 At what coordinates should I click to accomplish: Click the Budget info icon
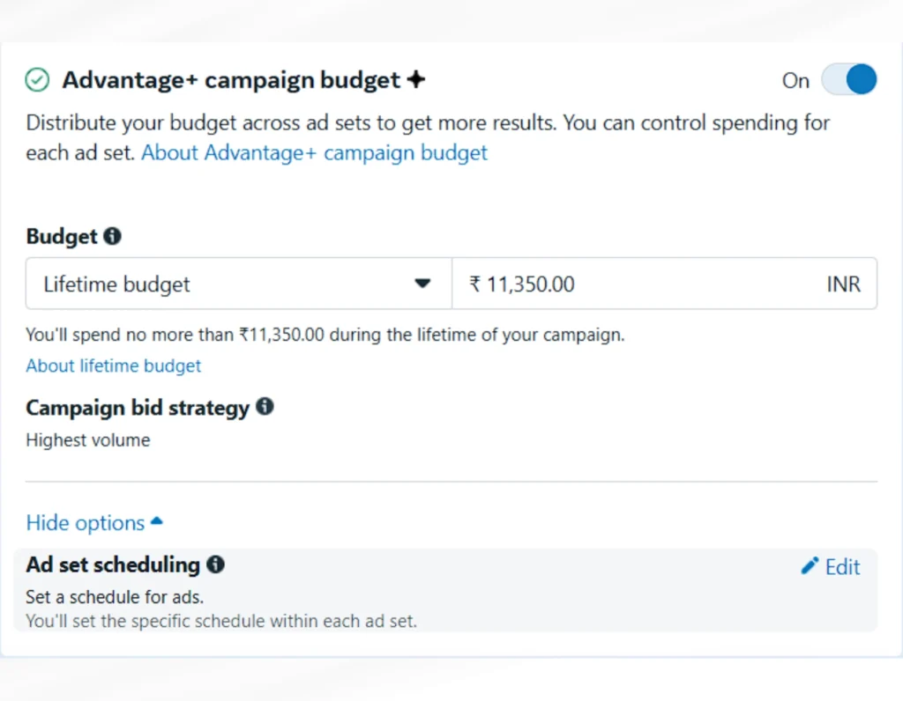pos(112,236)
